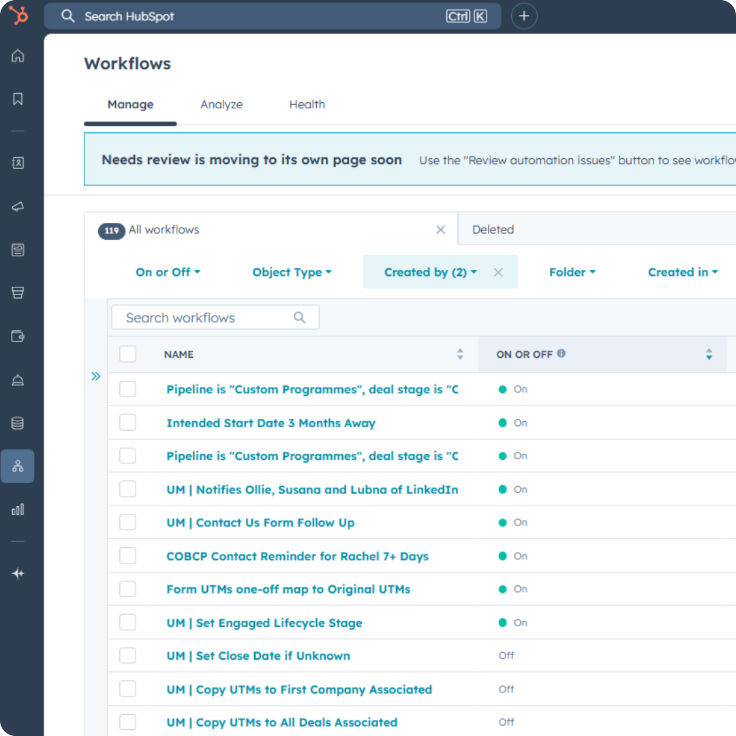This screenshot has height=736, width=736.
Task: Open UM | Set Close Date if Unknown workflow
Action: pos(258,656)
